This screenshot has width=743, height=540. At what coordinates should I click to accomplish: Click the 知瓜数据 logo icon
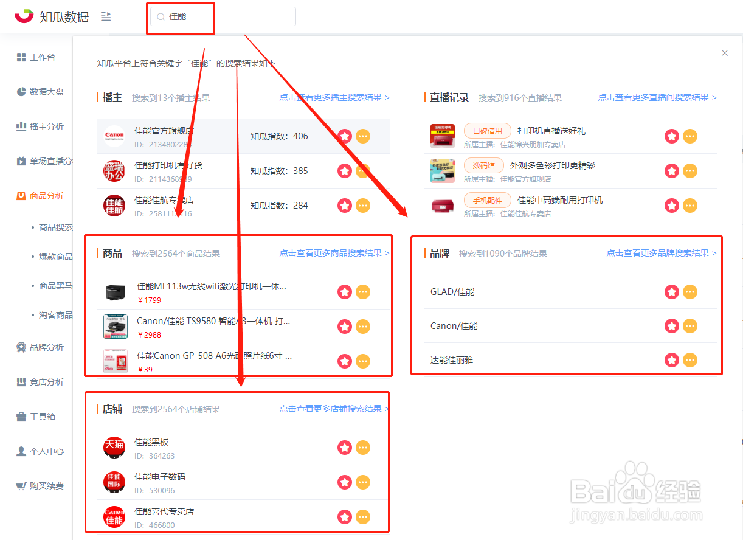point(24,16)
